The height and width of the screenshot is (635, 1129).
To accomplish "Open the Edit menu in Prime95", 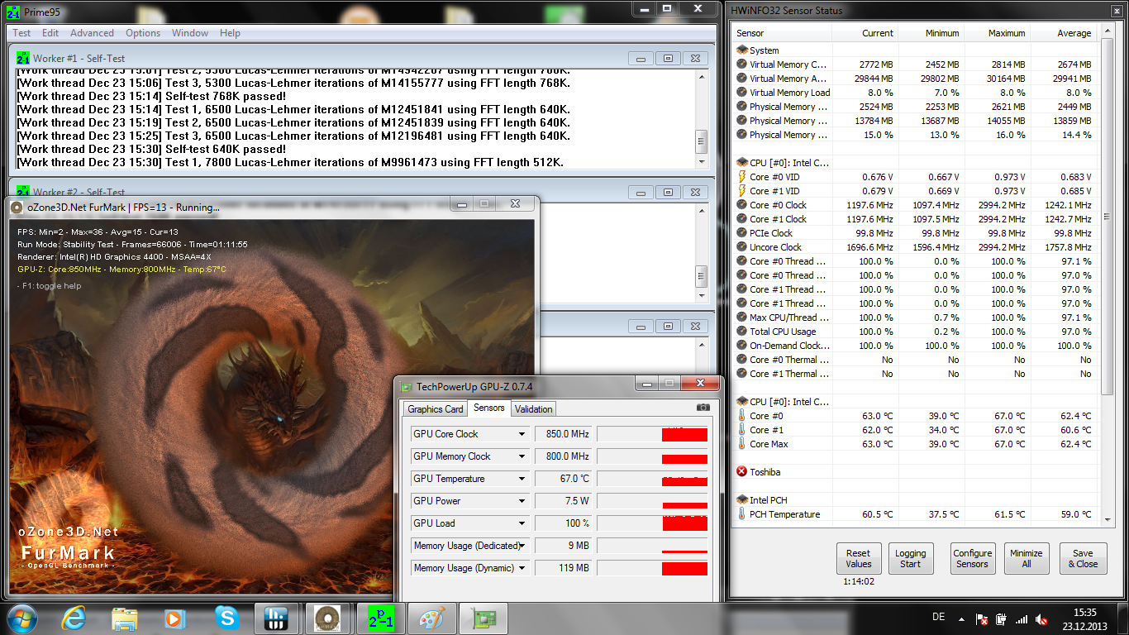I will pyautogui.click(x=50, y=33).
